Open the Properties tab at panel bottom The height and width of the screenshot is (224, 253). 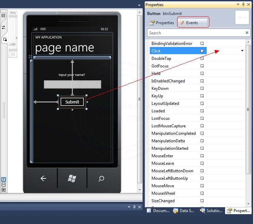tap(238, 211)
